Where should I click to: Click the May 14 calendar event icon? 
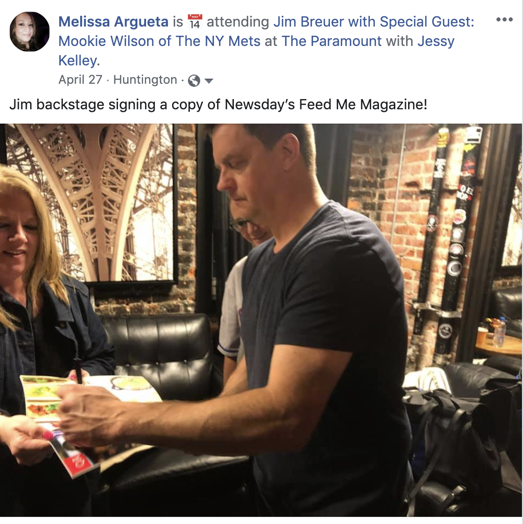tap(195, 22)
